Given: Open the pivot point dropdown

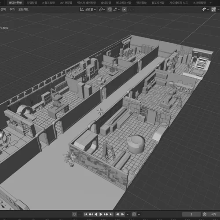Looking at the screenshot, I should pos(102,10).
